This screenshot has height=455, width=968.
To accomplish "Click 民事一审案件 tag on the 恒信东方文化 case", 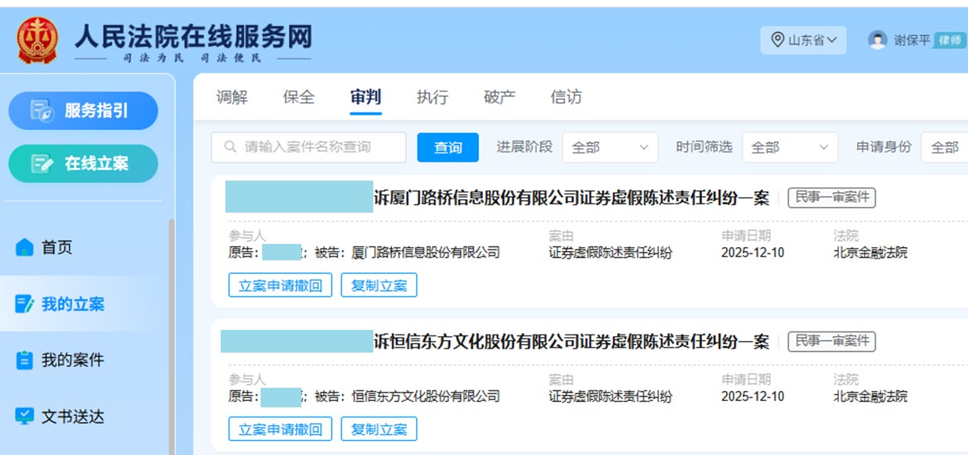I will pos(832,341).
